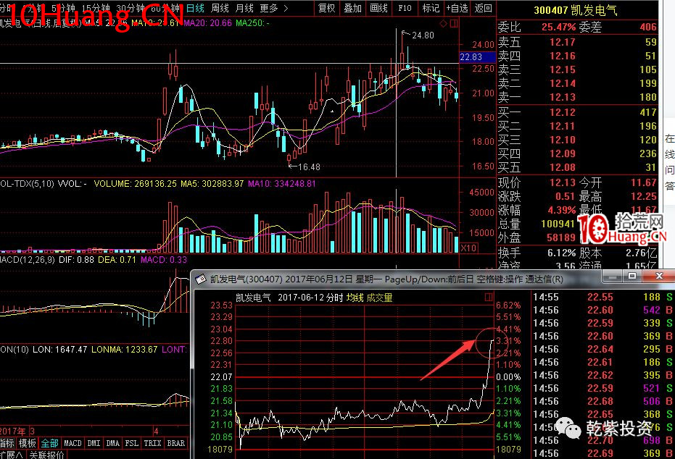Click the right arrow after 更多
Image resolution: width=675 pixels, height=459 pixels.
pyautogui.click(x=286, y=8)
